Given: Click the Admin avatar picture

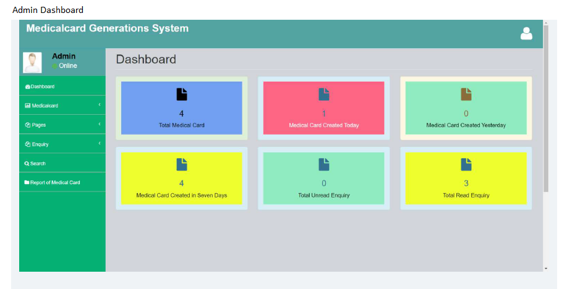Looking at the screenshot, I should (32, 62).
